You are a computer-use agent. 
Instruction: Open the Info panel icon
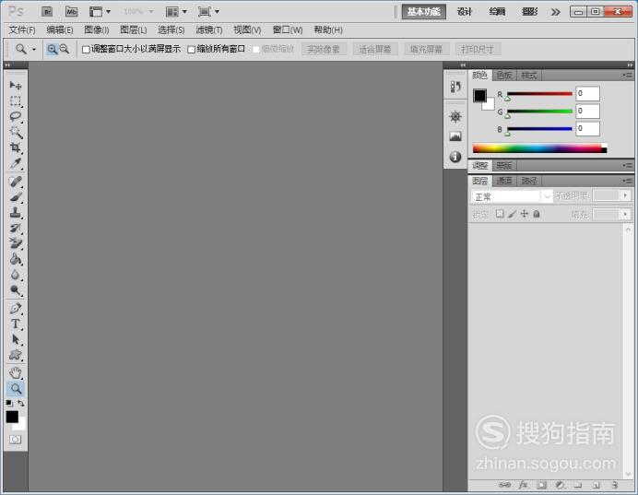pyautogui.click(x=455, y=157)
